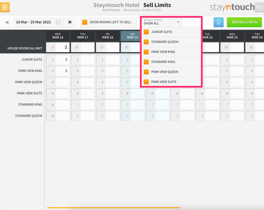The image size is (264, 210).
Task: Go to previous date range
Action: (7, 22)
